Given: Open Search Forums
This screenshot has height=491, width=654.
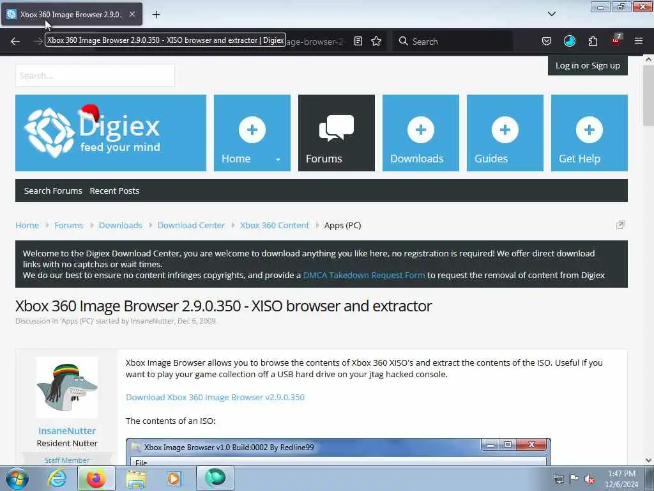Looking at the screenshot, I should [x=53, y=191].
